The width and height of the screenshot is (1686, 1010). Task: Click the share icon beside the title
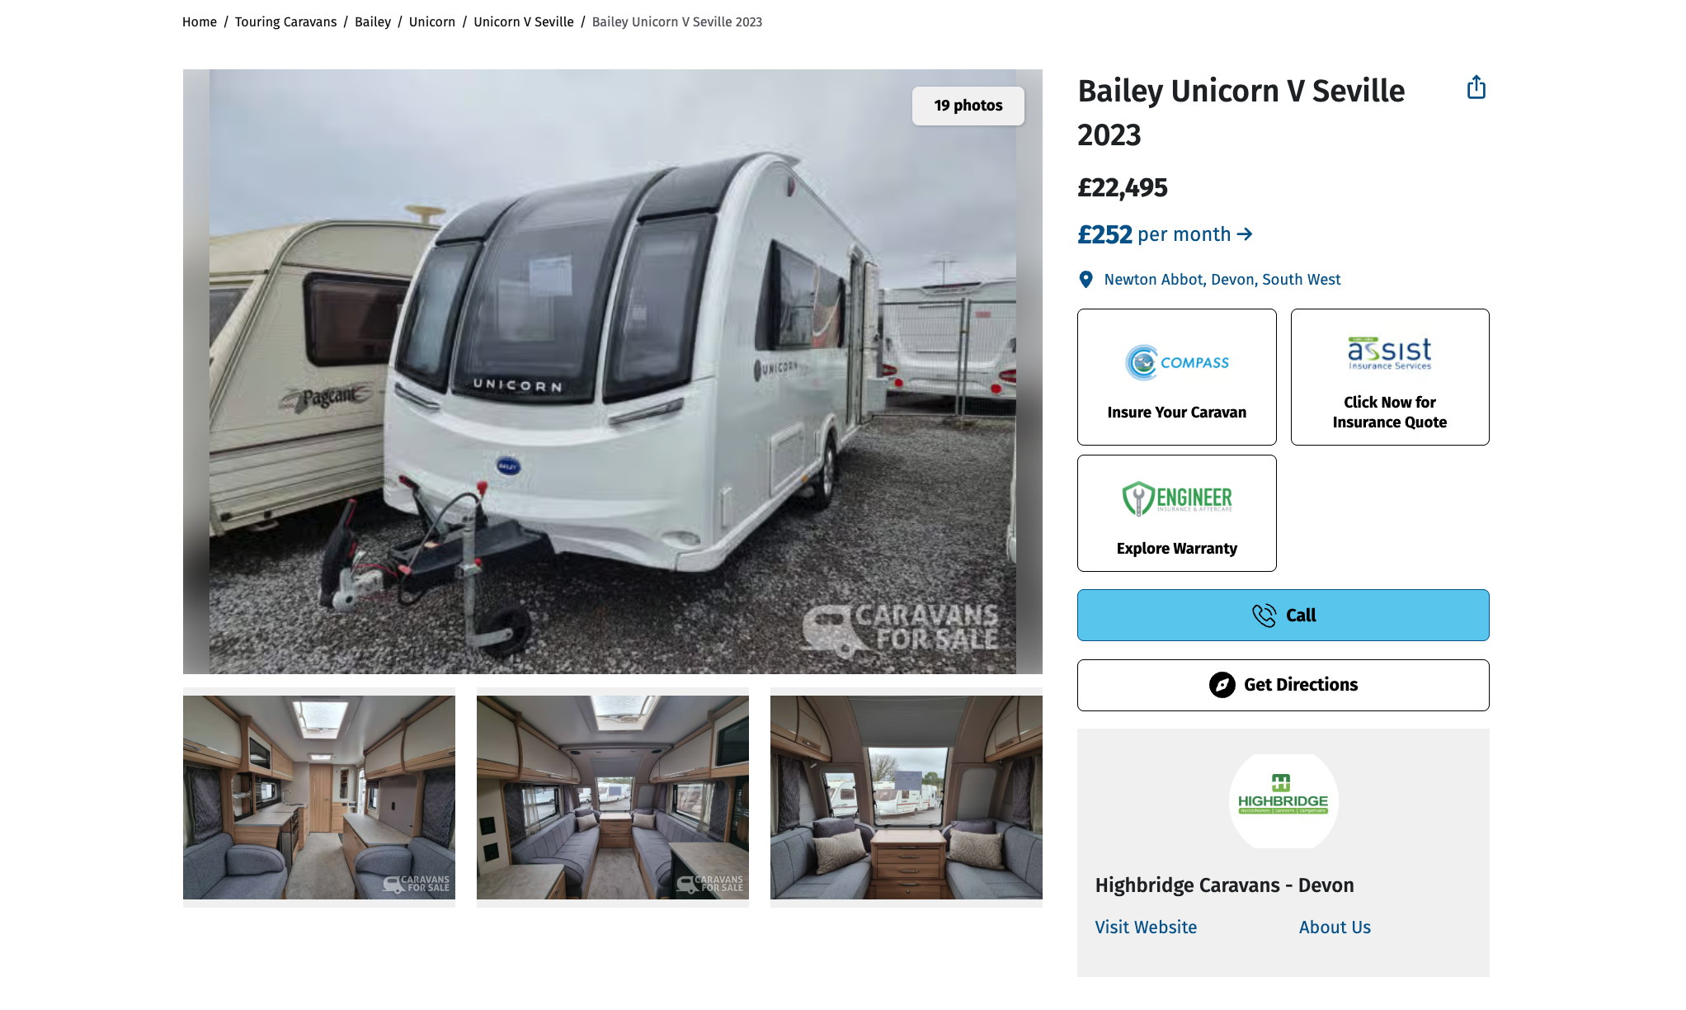1476,87
